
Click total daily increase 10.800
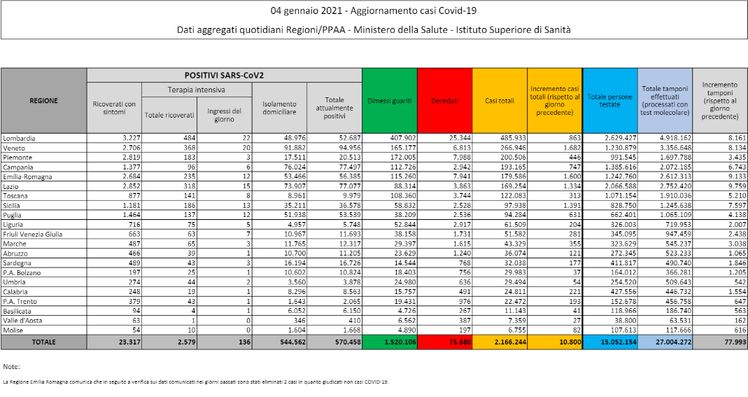(x=570, y=342)
